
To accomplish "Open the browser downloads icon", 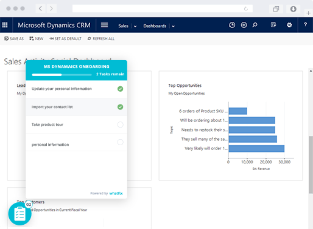I will pos(293,9).
